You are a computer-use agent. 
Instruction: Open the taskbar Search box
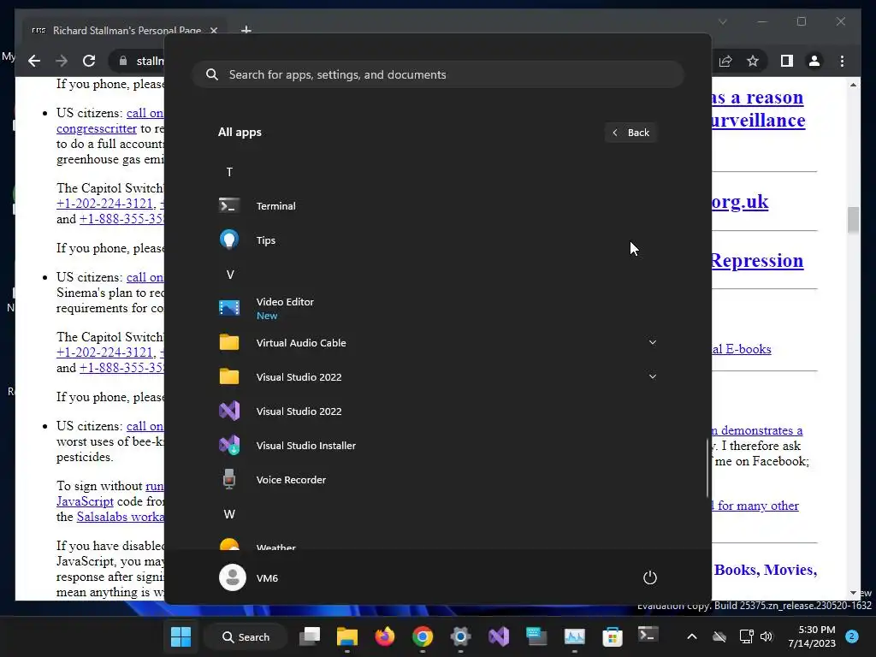pos(246,636)
